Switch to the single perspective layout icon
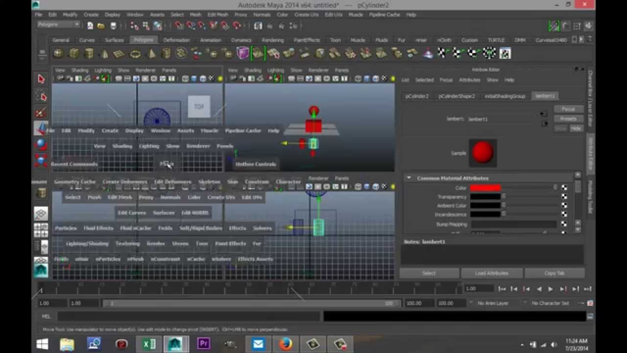The image size is (627, 353). point(41,213)
